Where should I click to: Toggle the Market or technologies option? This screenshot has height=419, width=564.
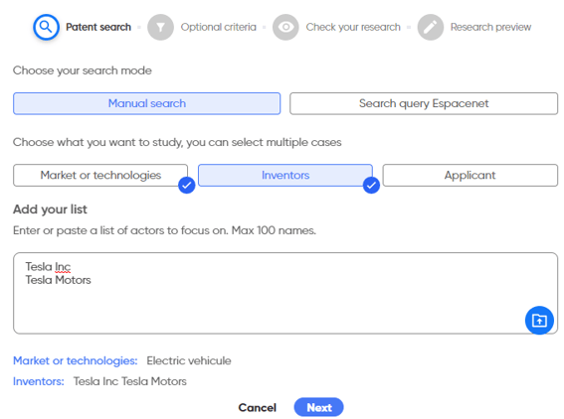tap(100, 175)
